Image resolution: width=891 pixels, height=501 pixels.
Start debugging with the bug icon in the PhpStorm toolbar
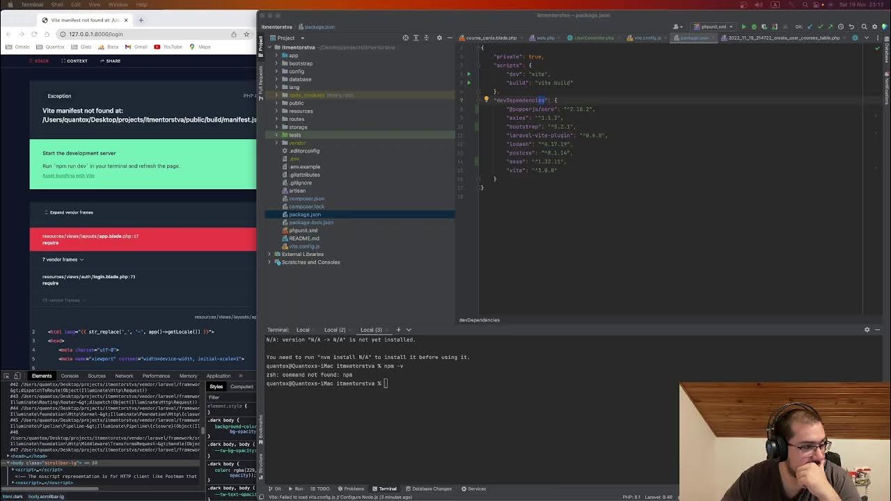click(754, 26)
